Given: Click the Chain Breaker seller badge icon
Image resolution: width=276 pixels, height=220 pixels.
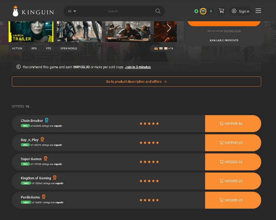Looking at the screenshot, I should pos(46,120).
